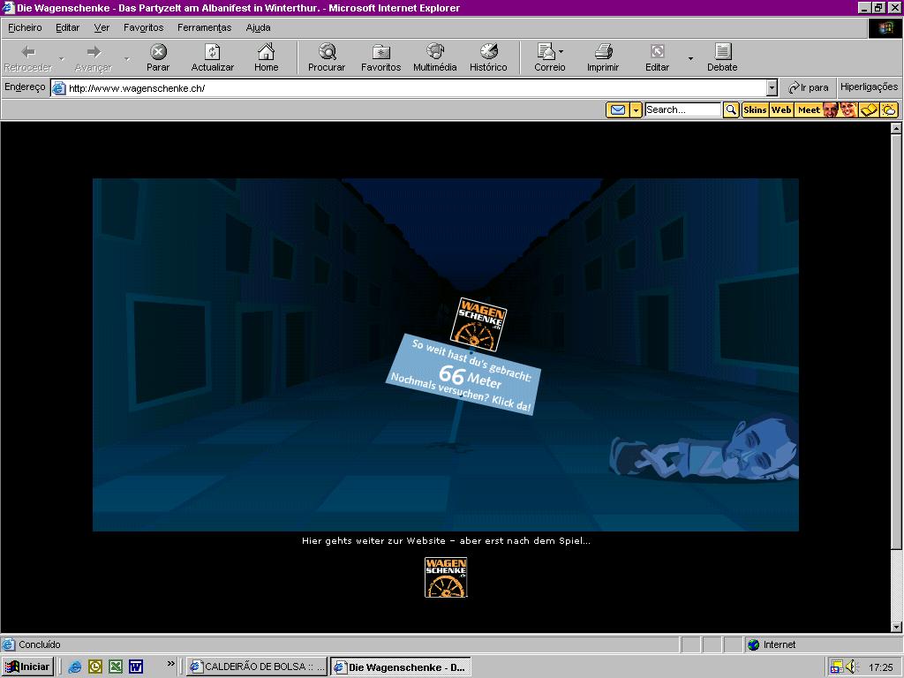The image size is (904, 678).
Task: Click the Skins button
Action: tap(755, 109)
